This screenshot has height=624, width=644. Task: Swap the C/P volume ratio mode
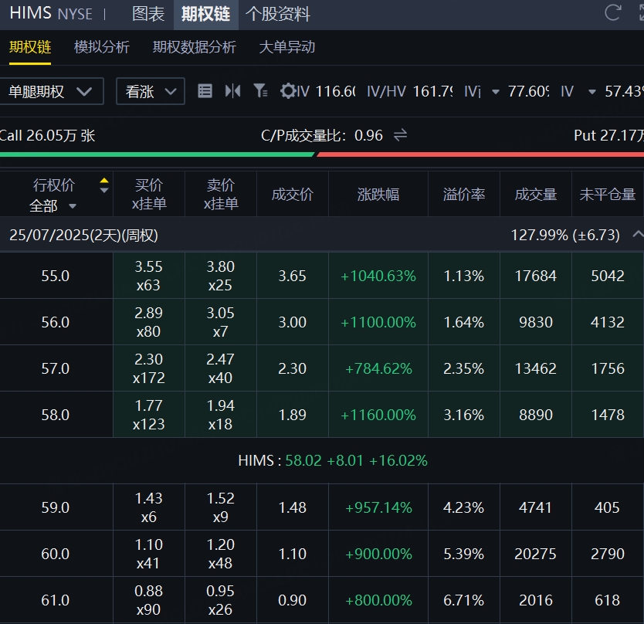pos(400,135)
